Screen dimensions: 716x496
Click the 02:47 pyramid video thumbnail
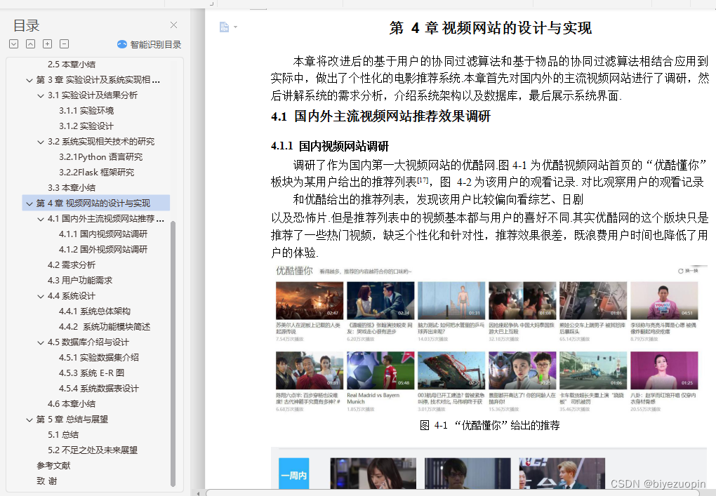pos(309,300)
